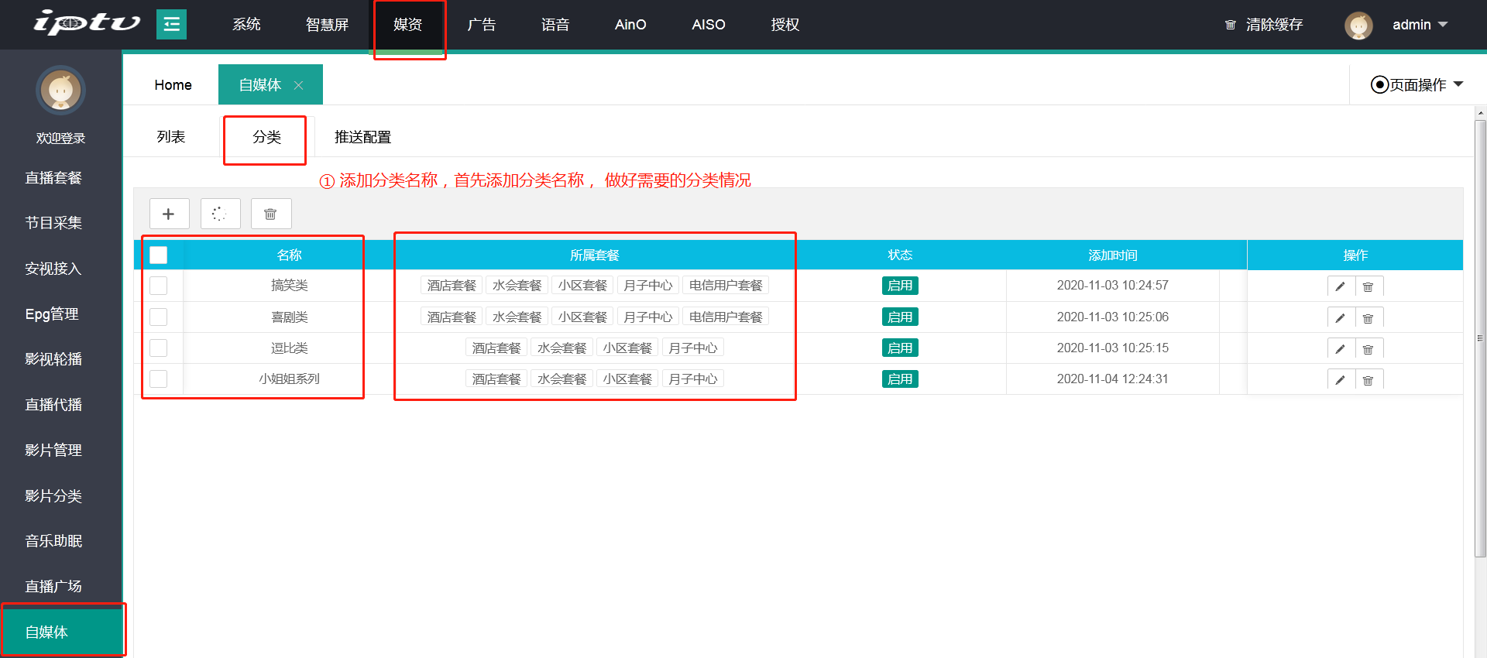Click the vertical scrollbar on the right
This screenshot has height=658, width=1487.
[1480, 338]
